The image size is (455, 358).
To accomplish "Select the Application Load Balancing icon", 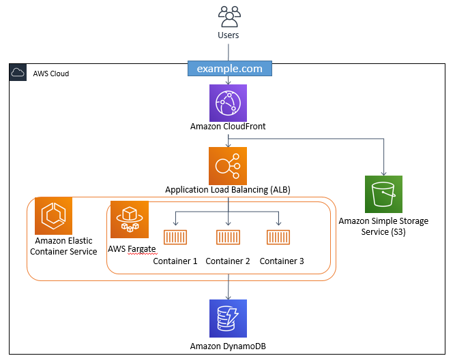I will pyautogui.click(x=228, y=166).
